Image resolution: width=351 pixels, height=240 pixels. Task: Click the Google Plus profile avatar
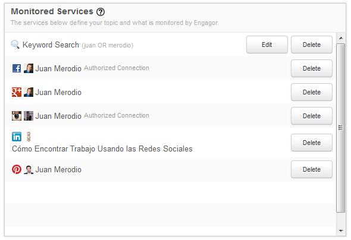coord(29,92)
